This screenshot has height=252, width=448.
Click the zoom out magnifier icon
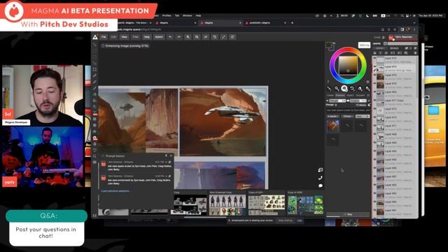(x=197, y=37)
